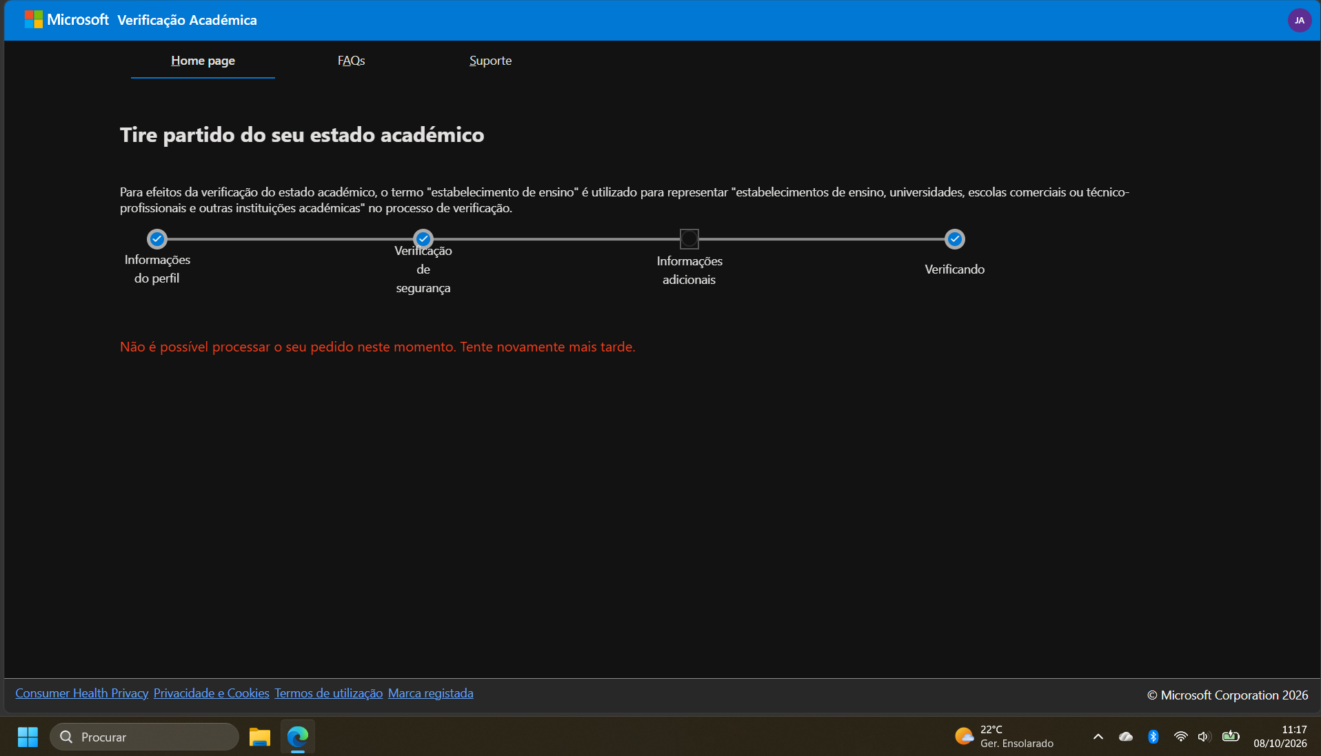Open the JA account avatar
Screen dimensions: 1321x756
tap(1299, 20)
